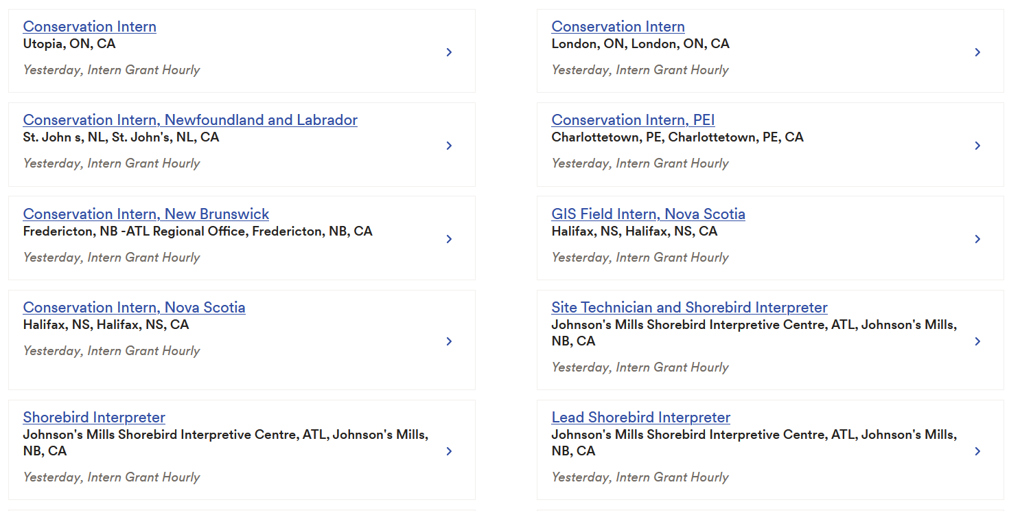Screen dimensions: 1009x511
Task: Click the chevron for Site Technician and Shorebird Interpreter
Action: pos(977,341)
